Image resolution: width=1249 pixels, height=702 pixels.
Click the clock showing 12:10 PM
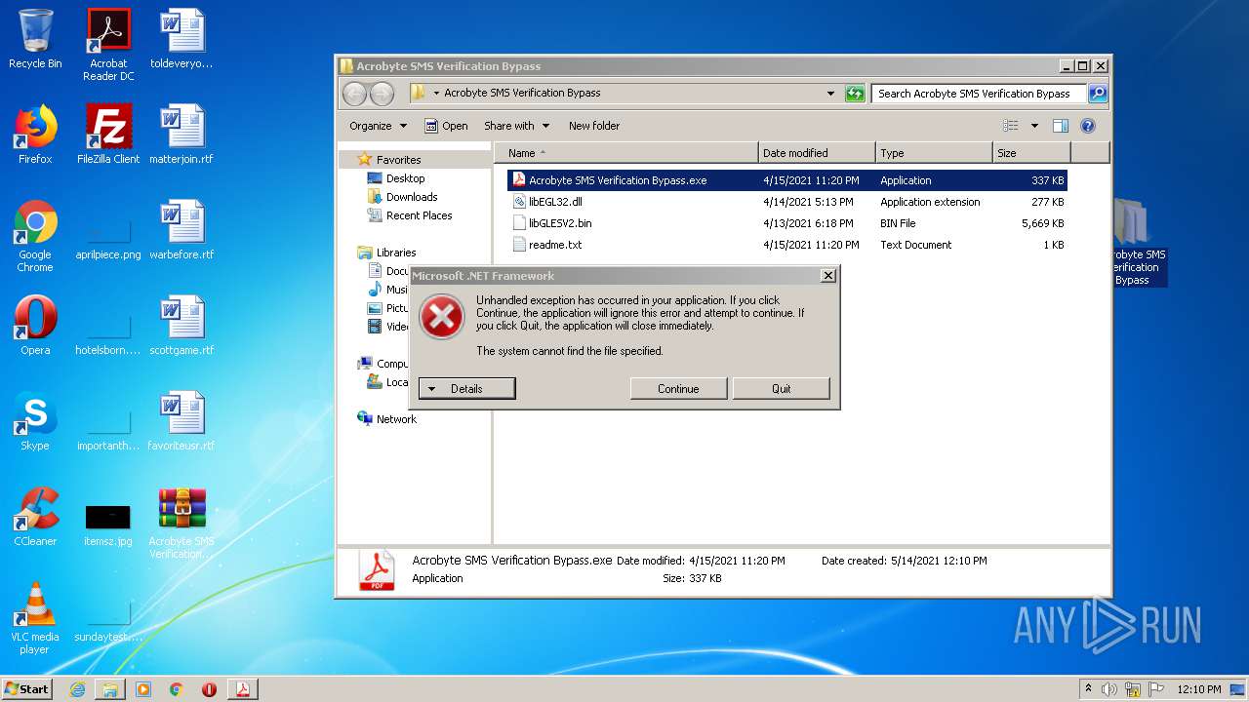click(1198, 689)
